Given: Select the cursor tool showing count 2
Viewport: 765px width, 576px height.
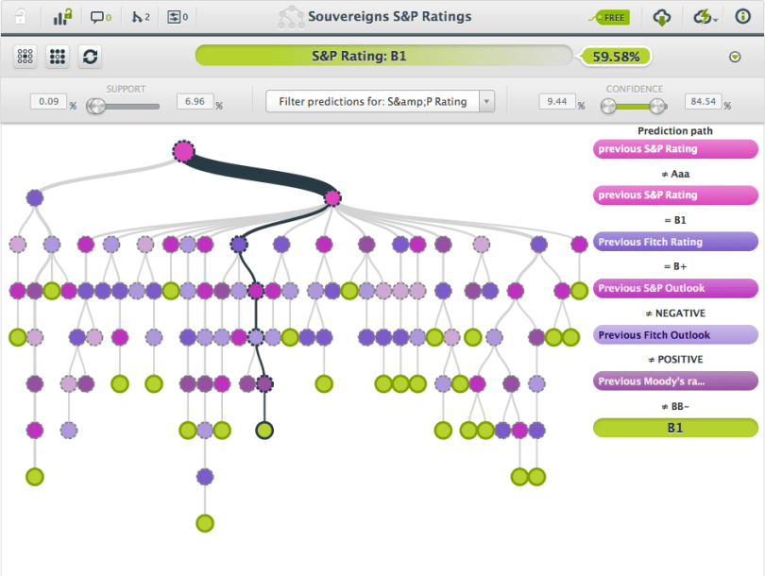Looking at the screenshot, I should (x=137, y=16).
